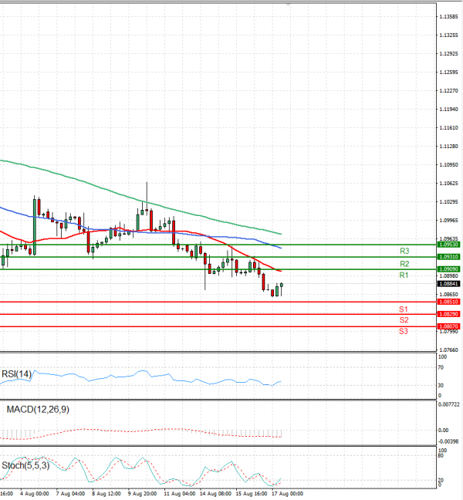Viewport: 463px width, 500px height.
Task: Click the 1.08650 price axis value
Action: (448, 294)
